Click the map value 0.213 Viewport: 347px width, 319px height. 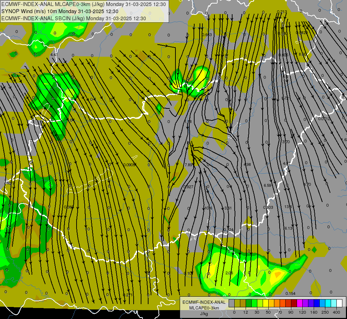(x=282, y=12)
